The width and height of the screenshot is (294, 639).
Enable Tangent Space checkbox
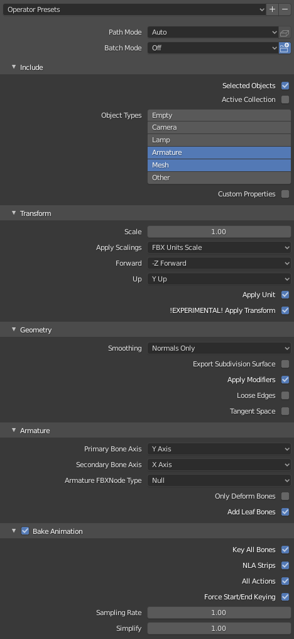[x=285, y=411]
